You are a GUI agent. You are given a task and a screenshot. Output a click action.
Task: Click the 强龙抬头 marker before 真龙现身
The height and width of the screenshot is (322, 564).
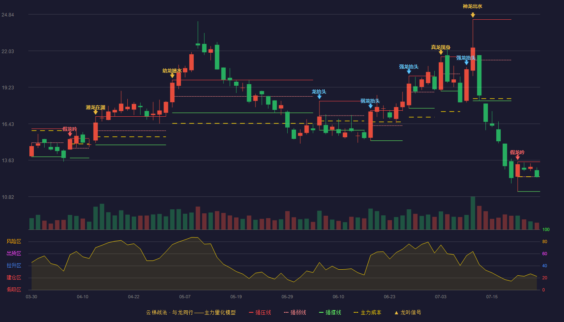(409, 72)
